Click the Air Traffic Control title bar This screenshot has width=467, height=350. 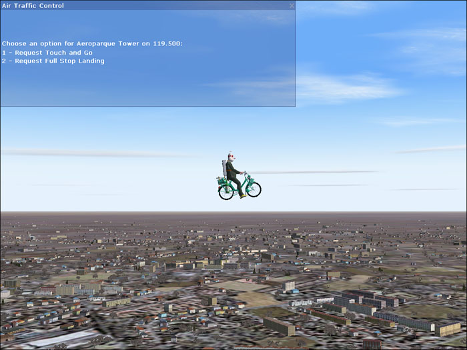[133, 5]
